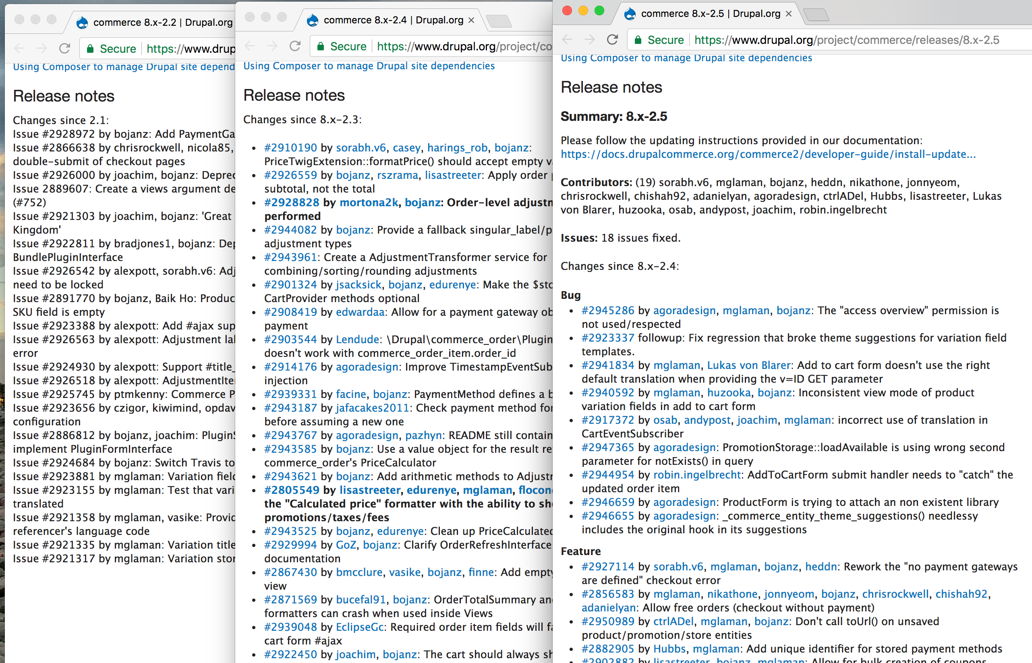The height and width of the screenshot is (663, 1032).
Task: Open bold issue #2805549 Calculated price formatter
Action: 292,490
